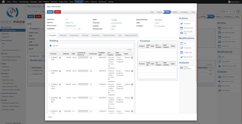
Task: Click Covered by stock bar on Z300 row
Action: click(x=83, y=58)
